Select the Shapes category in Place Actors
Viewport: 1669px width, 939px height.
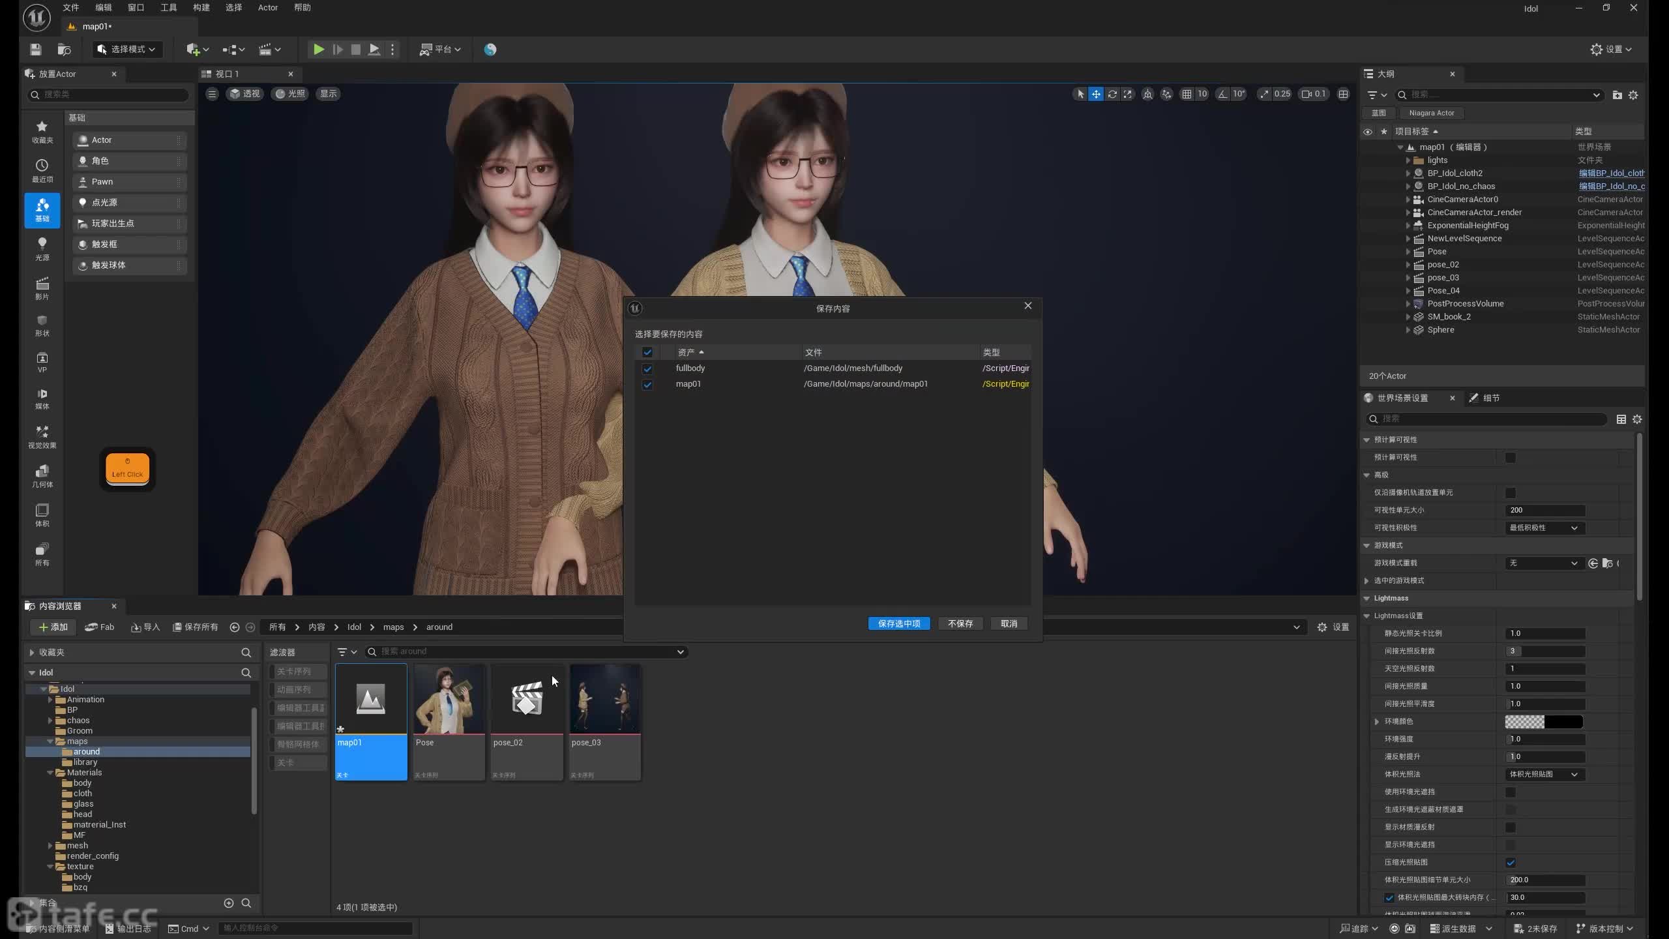point(42,325)
